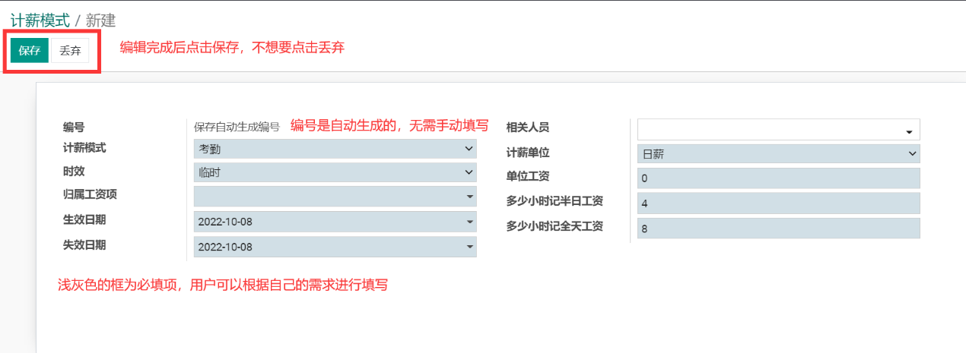Expand the 计薪单位 dropdown showing 日薪
Viewport: 966px width, 353px height.
click(x=778, y=154)
